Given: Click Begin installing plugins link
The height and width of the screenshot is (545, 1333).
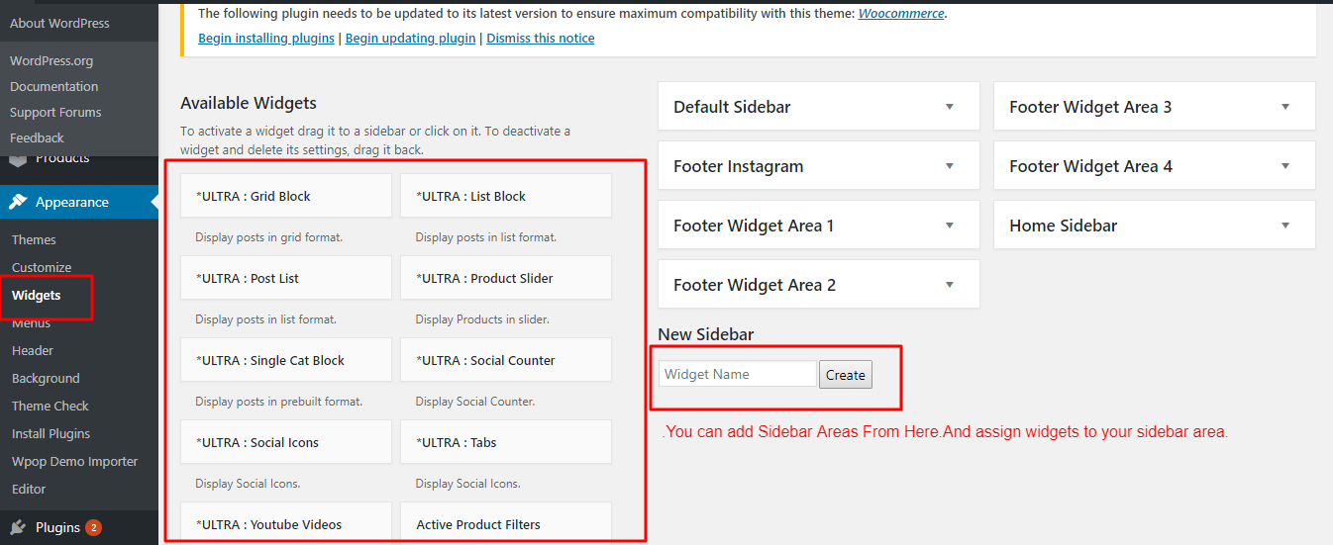Looking at the screenshot, I should pyautogui.click(x=267, y=39).
